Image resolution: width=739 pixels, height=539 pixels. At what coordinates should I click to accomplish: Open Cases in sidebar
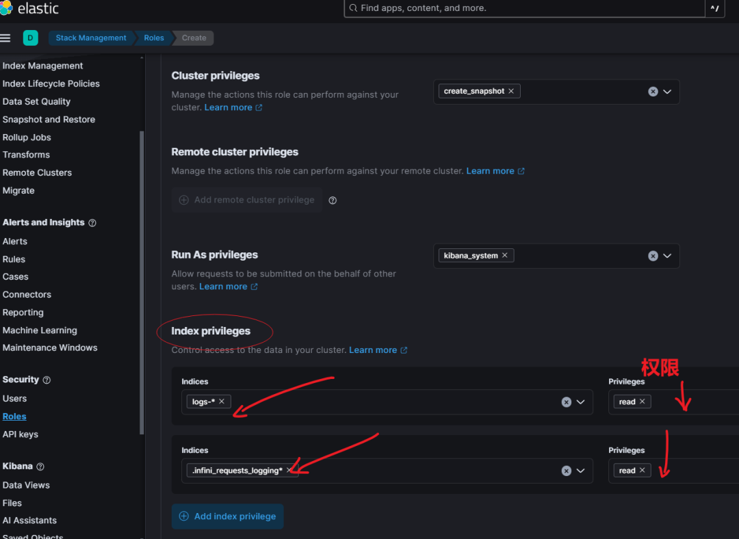[15, 277]
